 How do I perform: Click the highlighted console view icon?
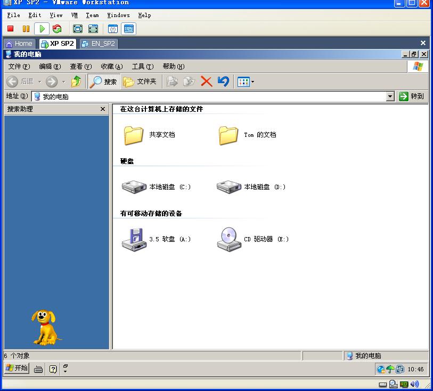(129, 29)
